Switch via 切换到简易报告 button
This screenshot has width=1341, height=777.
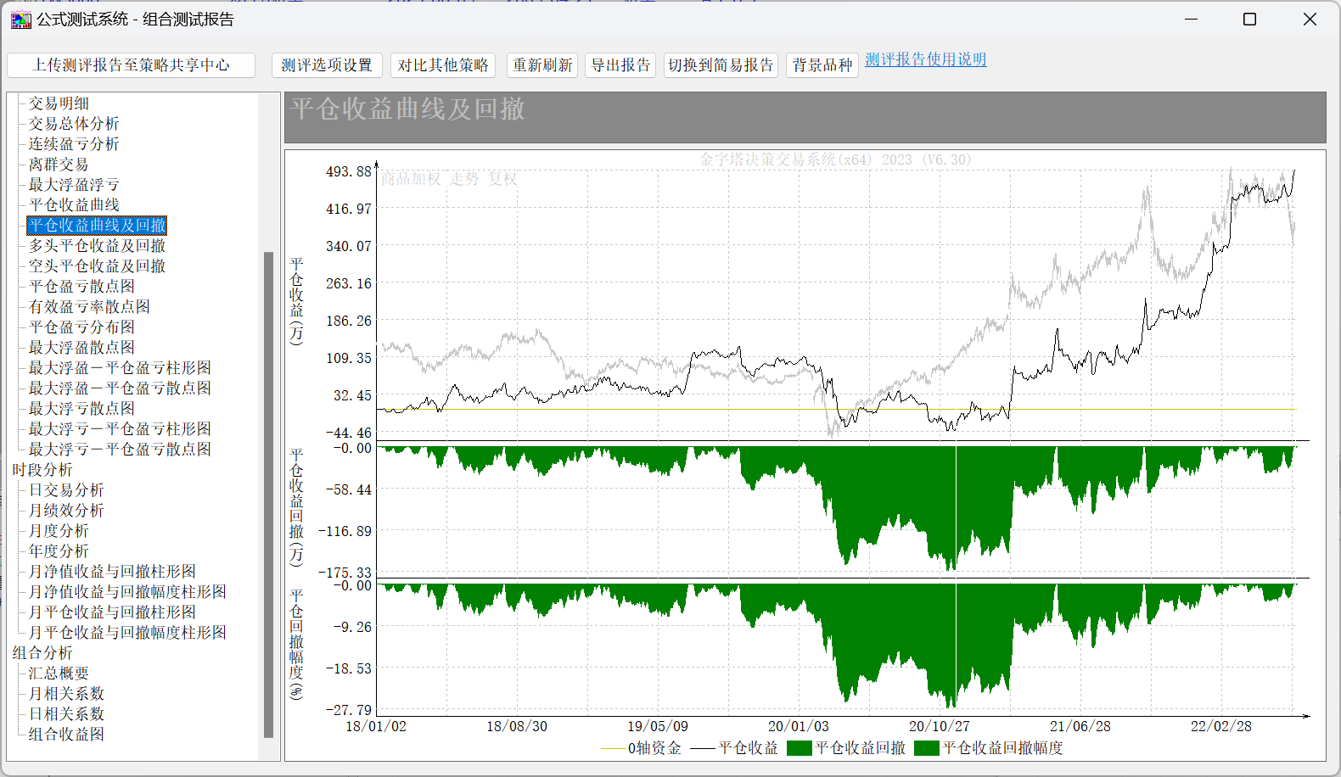tap(720, 65)
